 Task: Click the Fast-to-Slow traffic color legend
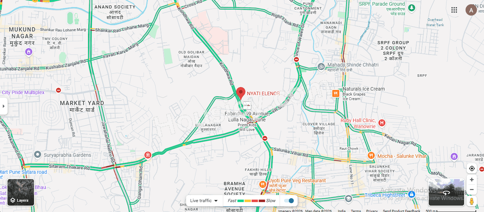tap(251, 201)
